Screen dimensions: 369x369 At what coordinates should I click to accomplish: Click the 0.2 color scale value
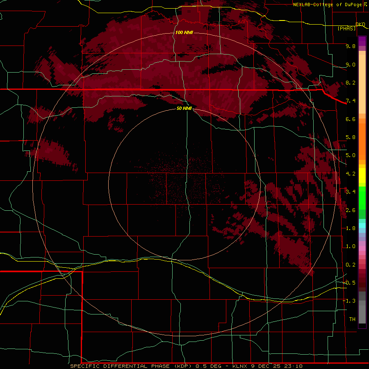coord(351,265)
